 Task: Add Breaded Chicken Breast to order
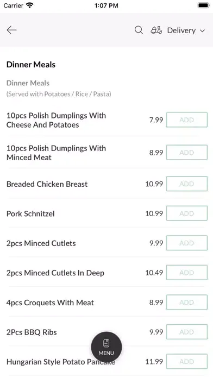point(187,184)
